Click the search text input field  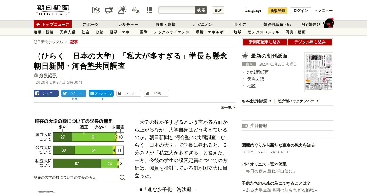(x=176, y=10)
